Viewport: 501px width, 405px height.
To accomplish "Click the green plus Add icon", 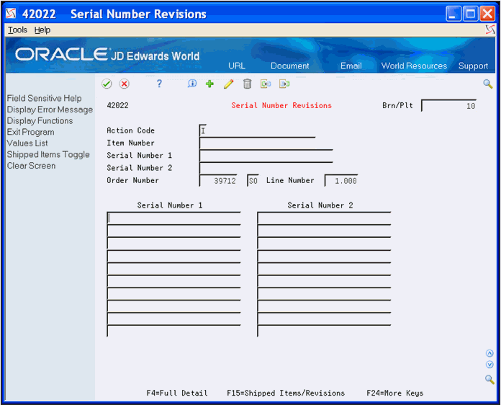I will click(x=209, y=84).
